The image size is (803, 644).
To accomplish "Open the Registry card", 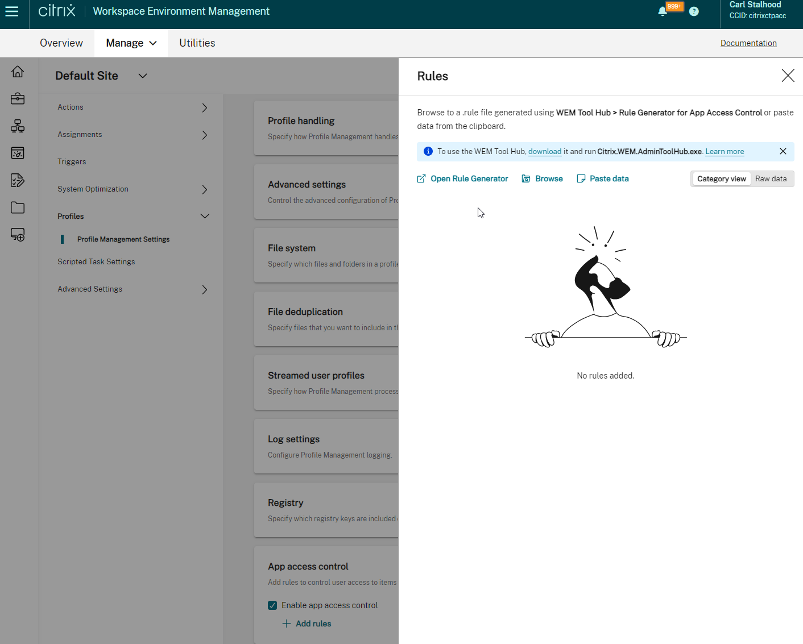I will (326, 510).
